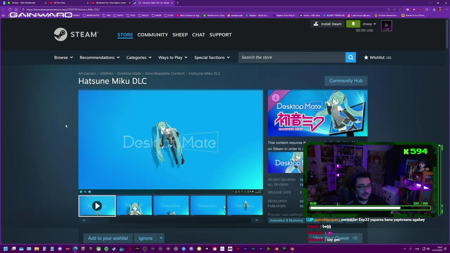Open CHAT in the Steam header
The height and width of the screenshot is (253, 450).
click(198, 35)
